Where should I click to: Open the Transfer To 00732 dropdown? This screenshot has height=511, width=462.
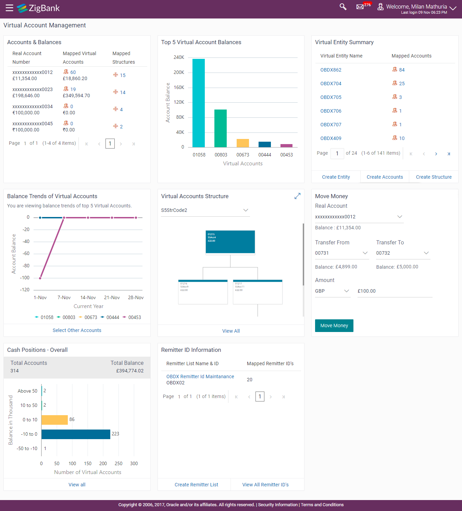tap(403, 253)
